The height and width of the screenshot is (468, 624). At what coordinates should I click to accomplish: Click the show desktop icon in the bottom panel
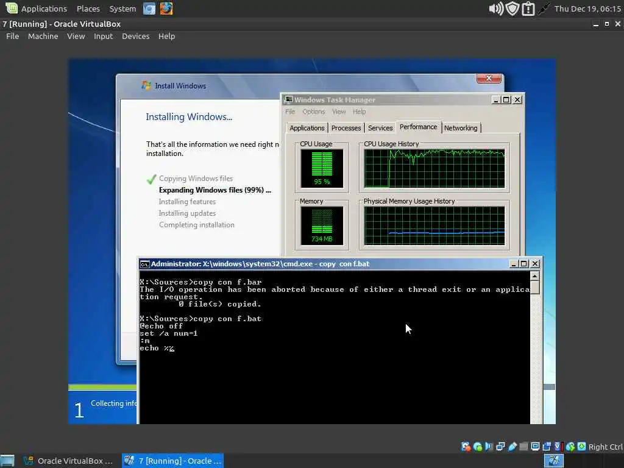[x=7, y=461]
